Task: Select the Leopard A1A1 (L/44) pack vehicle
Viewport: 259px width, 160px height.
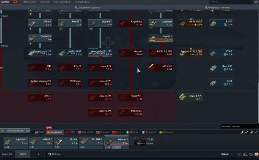Action: pos(191,53)
